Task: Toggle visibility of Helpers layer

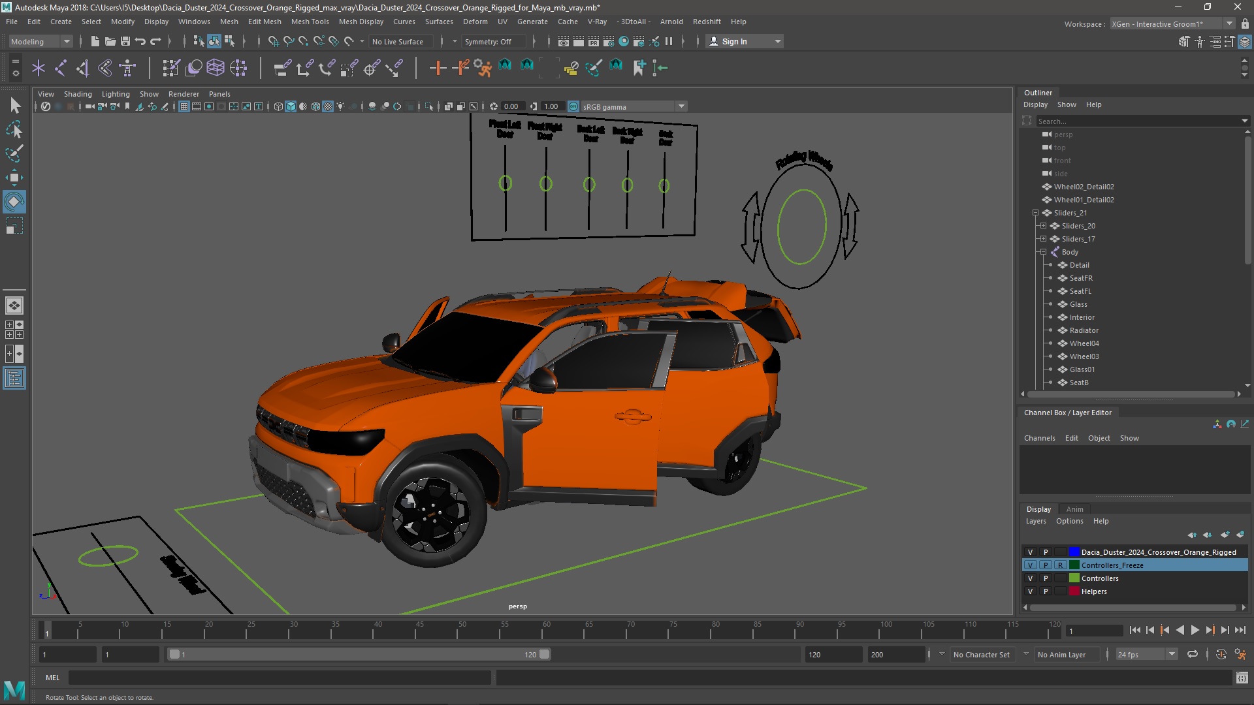Action: [x=1030, y=591]
